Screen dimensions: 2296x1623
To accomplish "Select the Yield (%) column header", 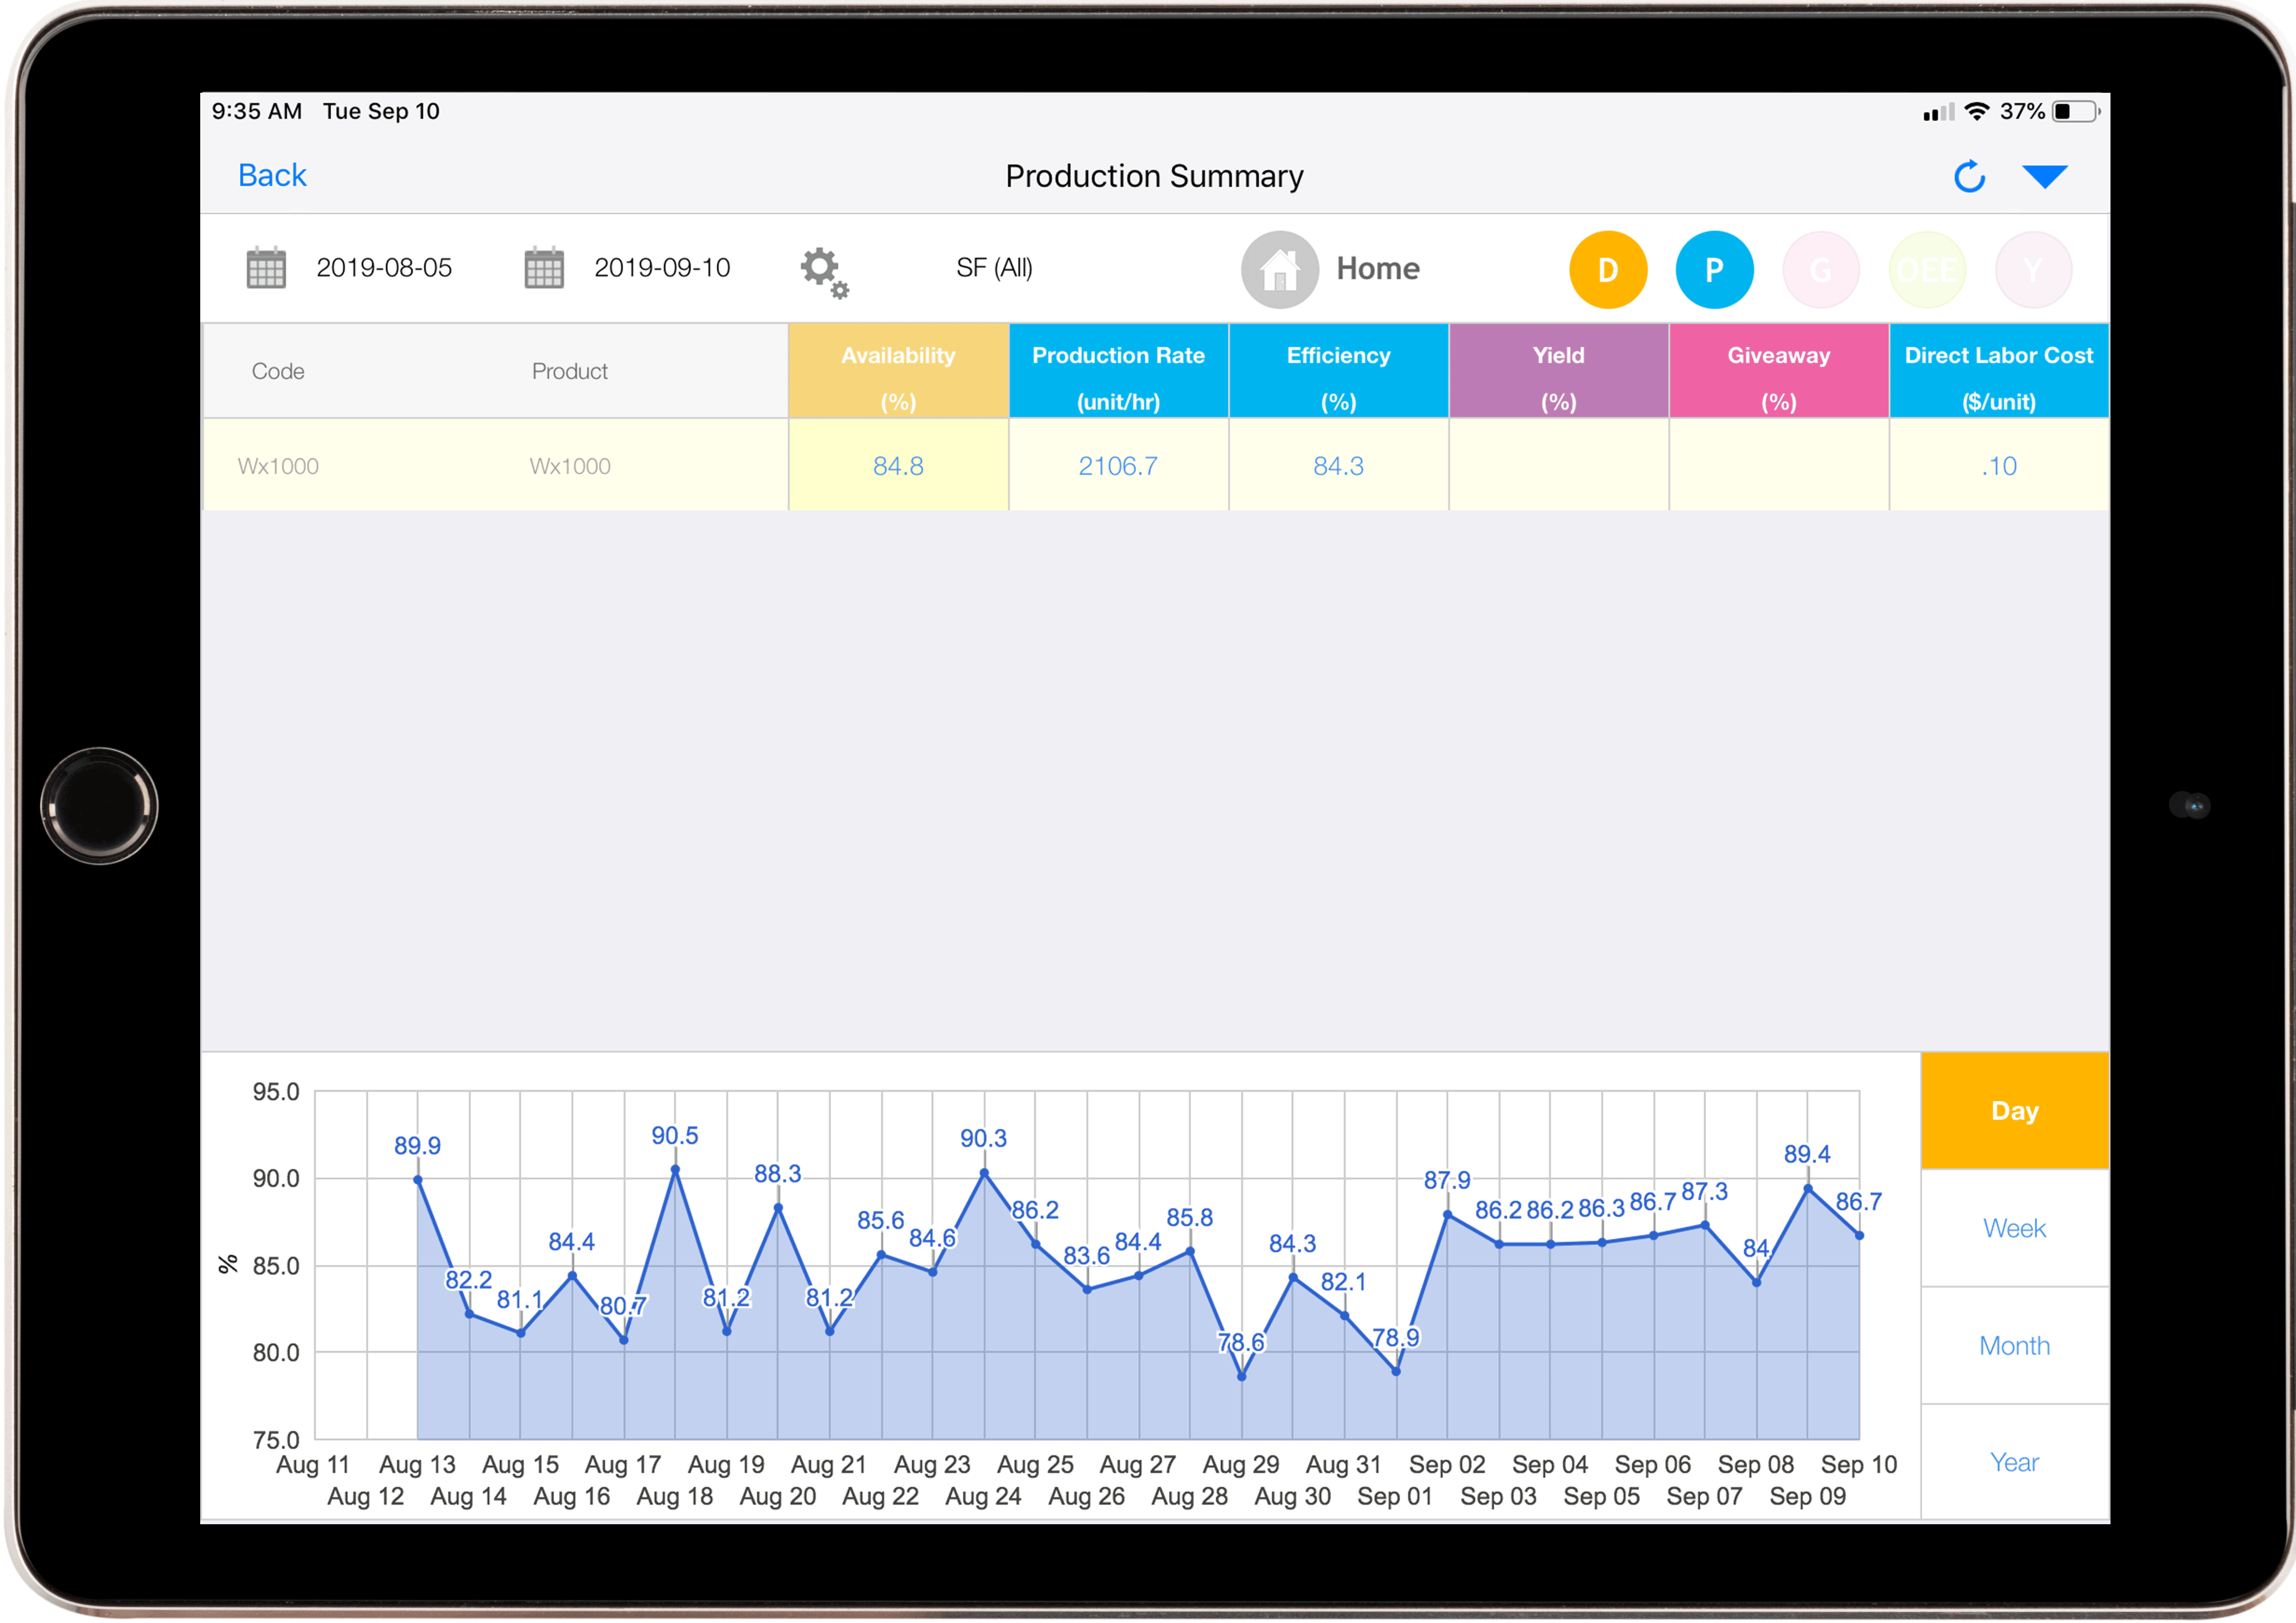I will pyautogui.click(x=1558, y=371).
